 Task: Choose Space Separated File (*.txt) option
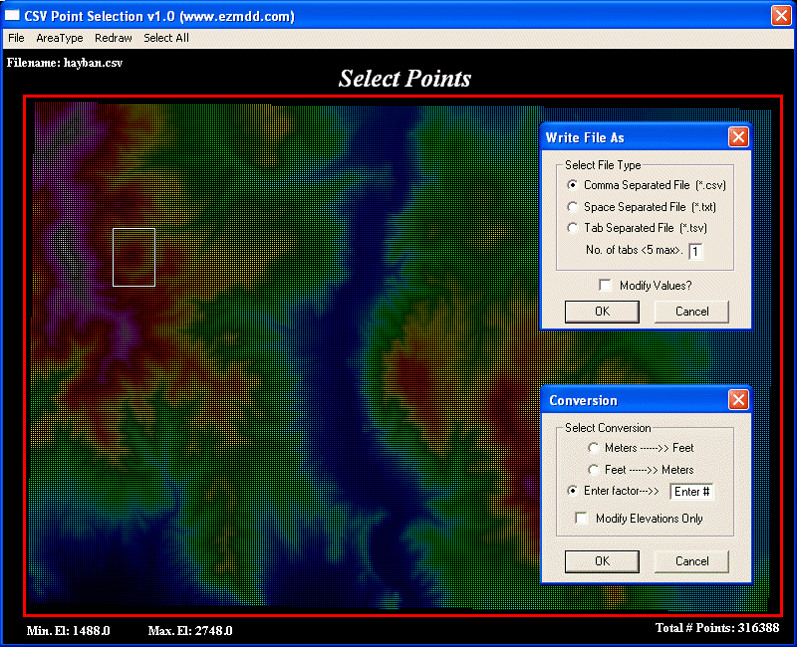(x=573, y=207)
